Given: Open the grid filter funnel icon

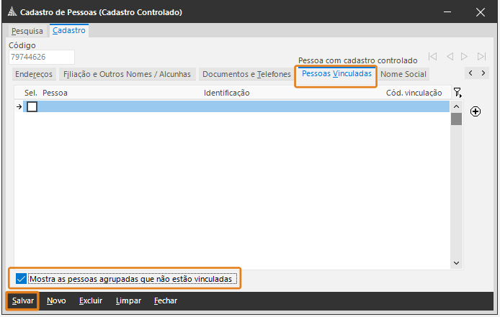Looking at the screenshot, I should (457, 93).
